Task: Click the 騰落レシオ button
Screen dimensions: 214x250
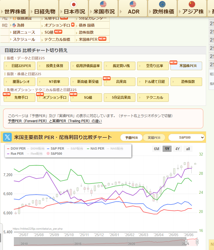Action: click(x=20, y=82)
